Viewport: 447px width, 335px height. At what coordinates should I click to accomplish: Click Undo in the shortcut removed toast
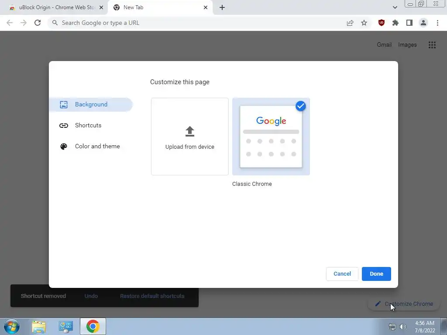coord(91,296)
